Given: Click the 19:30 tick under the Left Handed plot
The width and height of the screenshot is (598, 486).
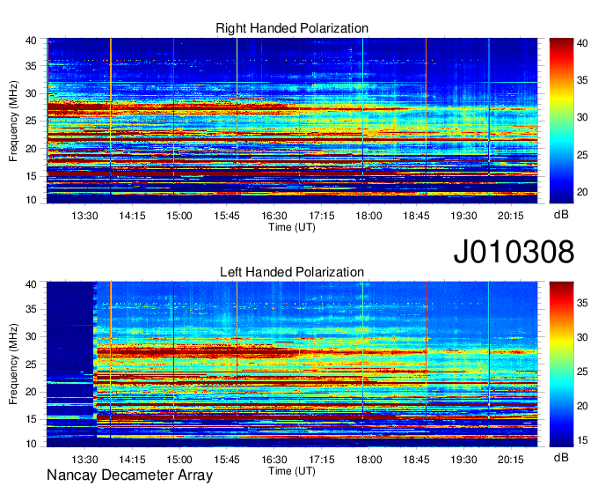Looking at the screenshot, I should pyautogui.click(x=463, y=460).
